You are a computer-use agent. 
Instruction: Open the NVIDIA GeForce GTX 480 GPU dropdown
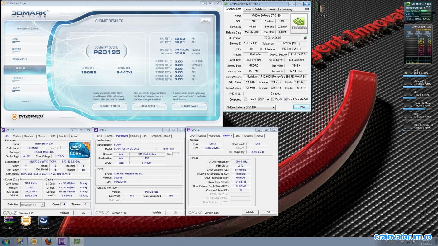coord(251,107)
